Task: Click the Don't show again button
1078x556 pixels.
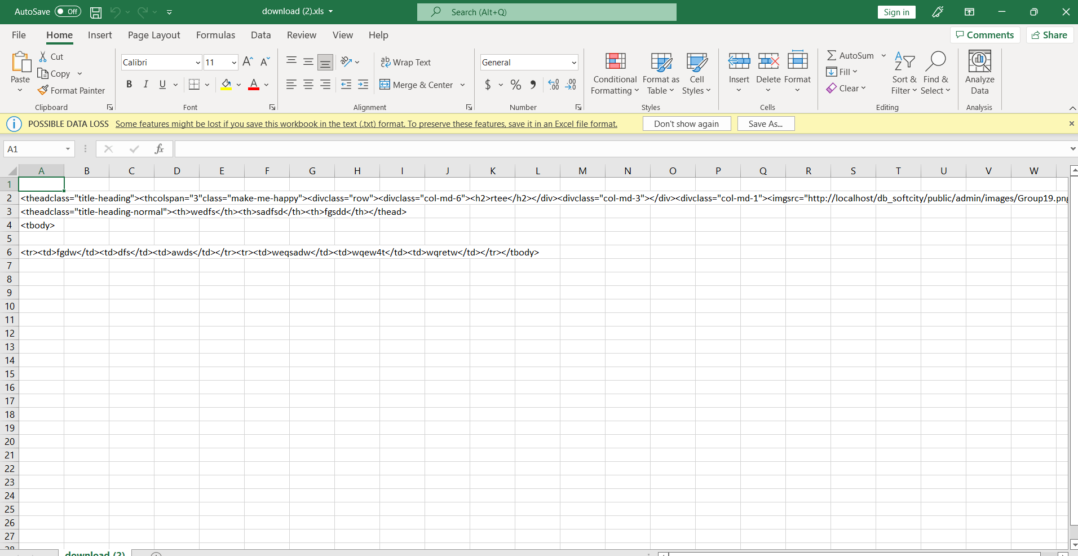Action: tap(686, 123)
